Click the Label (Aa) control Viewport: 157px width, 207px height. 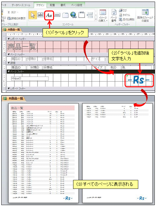pyautogui.click(x=49, y=15)
